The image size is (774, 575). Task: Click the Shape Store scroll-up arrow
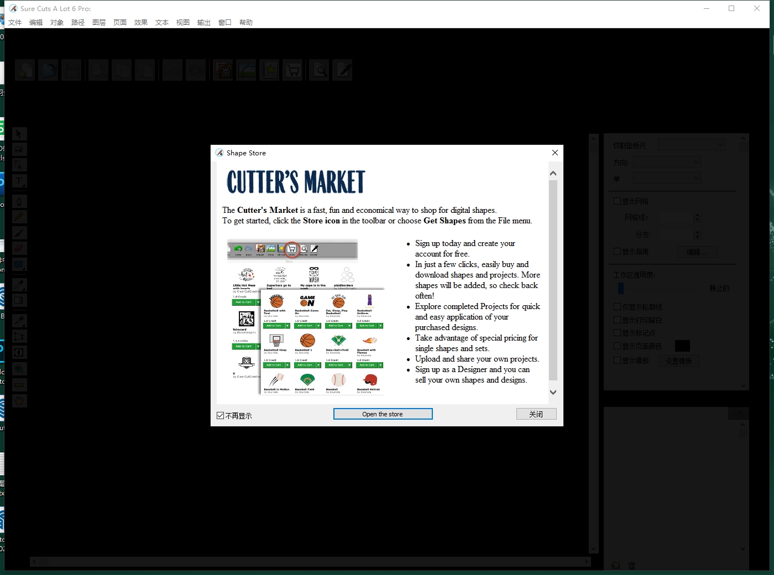553,173
